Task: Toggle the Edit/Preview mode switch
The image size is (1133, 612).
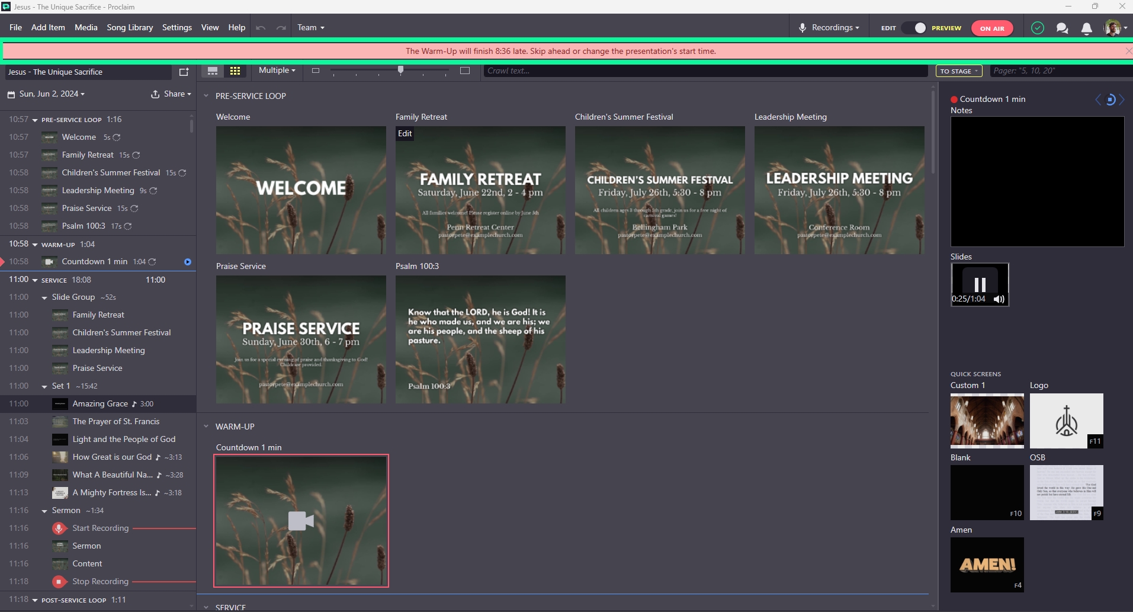Action: tap(914, 28)
